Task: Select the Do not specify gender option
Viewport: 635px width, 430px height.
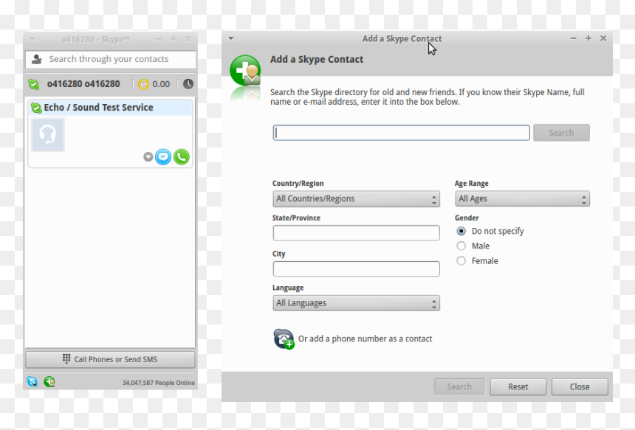Action: [x=461, y=231]
